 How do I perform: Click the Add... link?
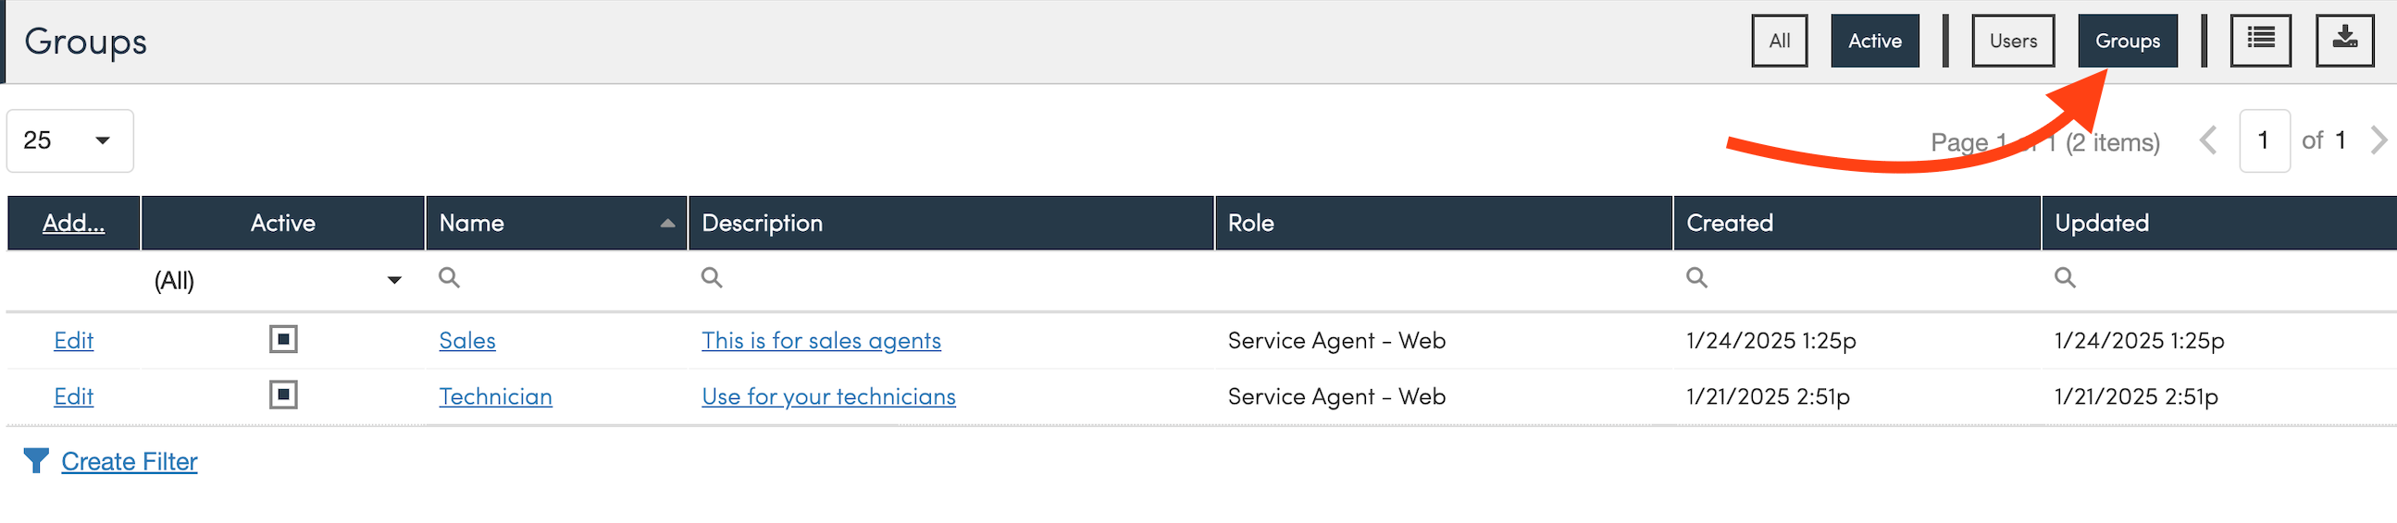coord(73,223)
